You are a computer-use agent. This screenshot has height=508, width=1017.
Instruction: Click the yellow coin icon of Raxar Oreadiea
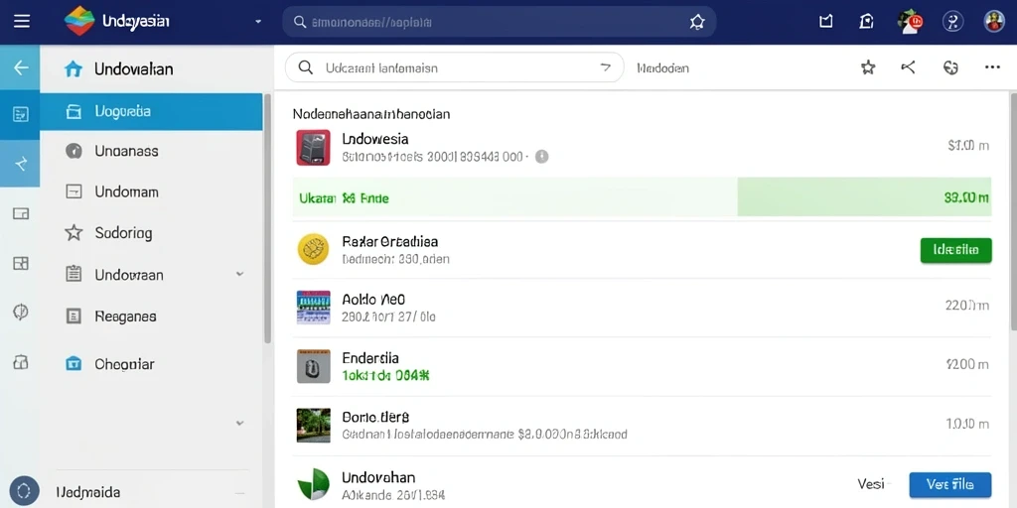[313, 249]
